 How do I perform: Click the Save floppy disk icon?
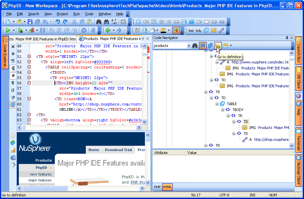30,21
